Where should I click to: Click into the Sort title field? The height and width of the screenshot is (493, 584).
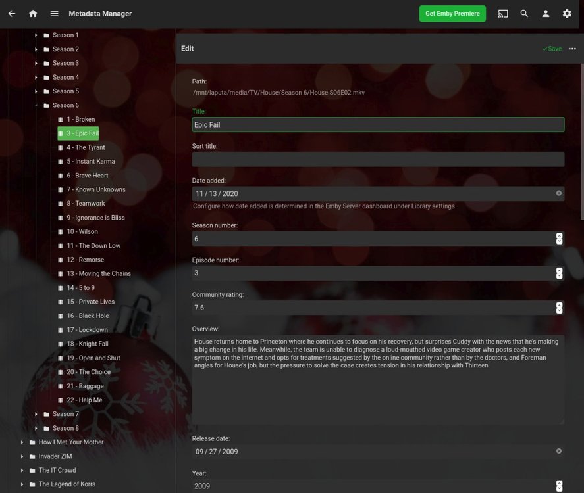pos(378,159)
